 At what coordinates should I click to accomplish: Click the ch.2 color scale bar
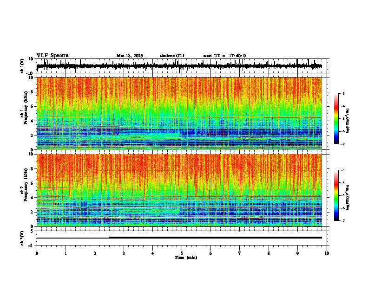pyautogui.click(x=336, y=195)
